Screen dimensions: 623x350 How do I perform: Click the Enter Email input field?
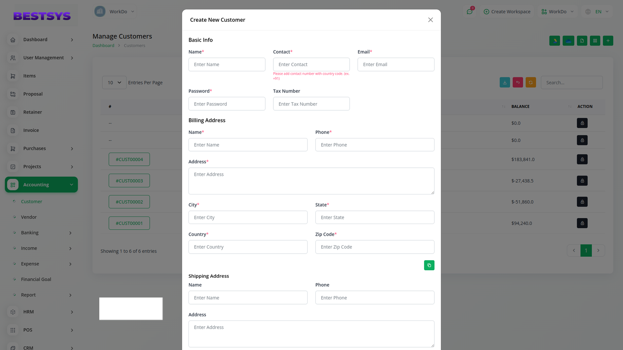click(x=396, y=65)
